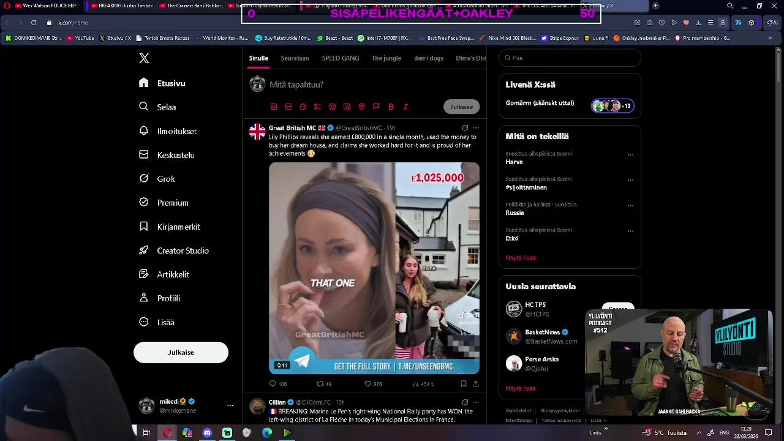This screenshot has width=784, height=441.
Task: Reload the page in browser toolbar
Action: [x=34, y=23]
